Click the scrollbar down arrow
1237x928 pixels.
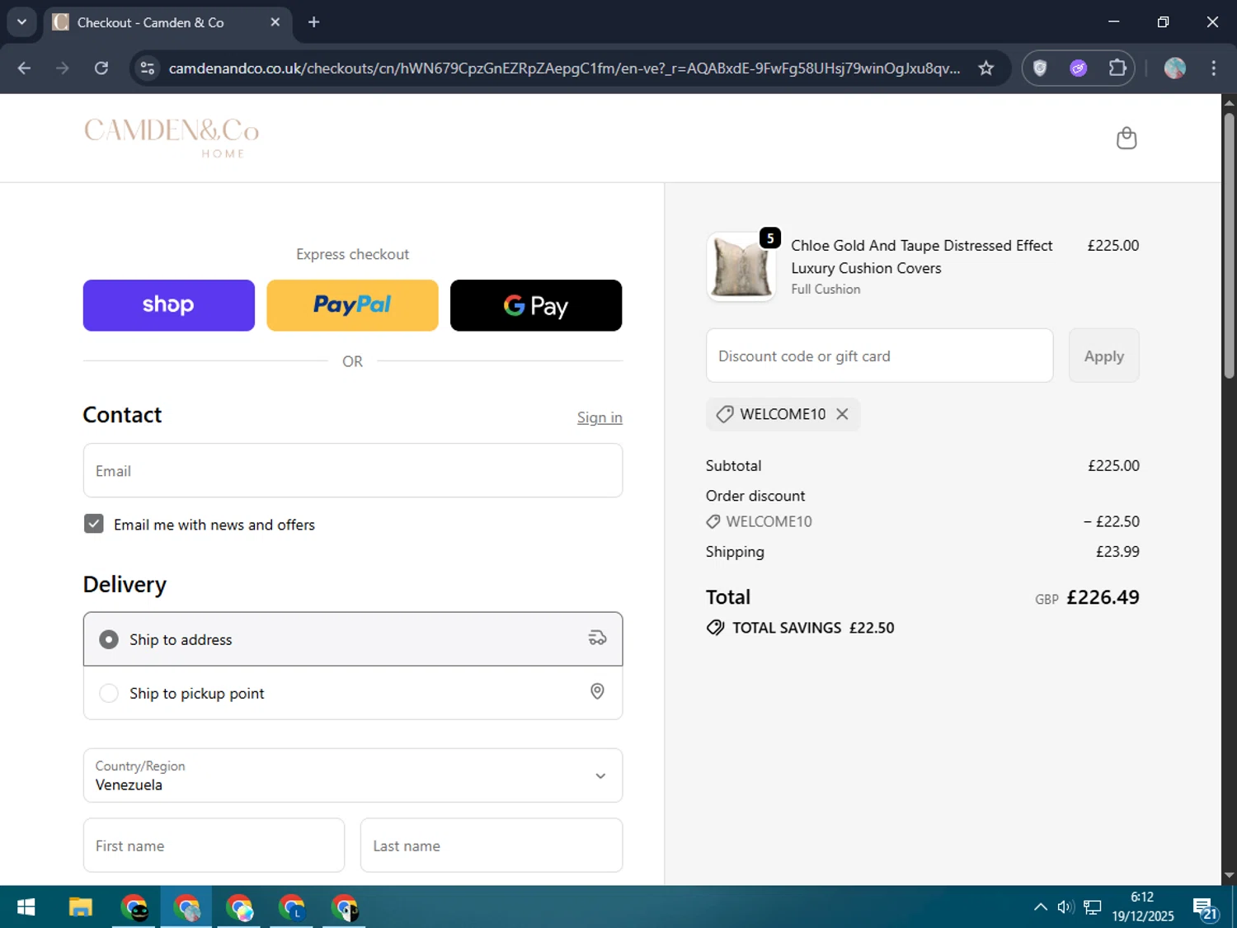(1229, 876)
